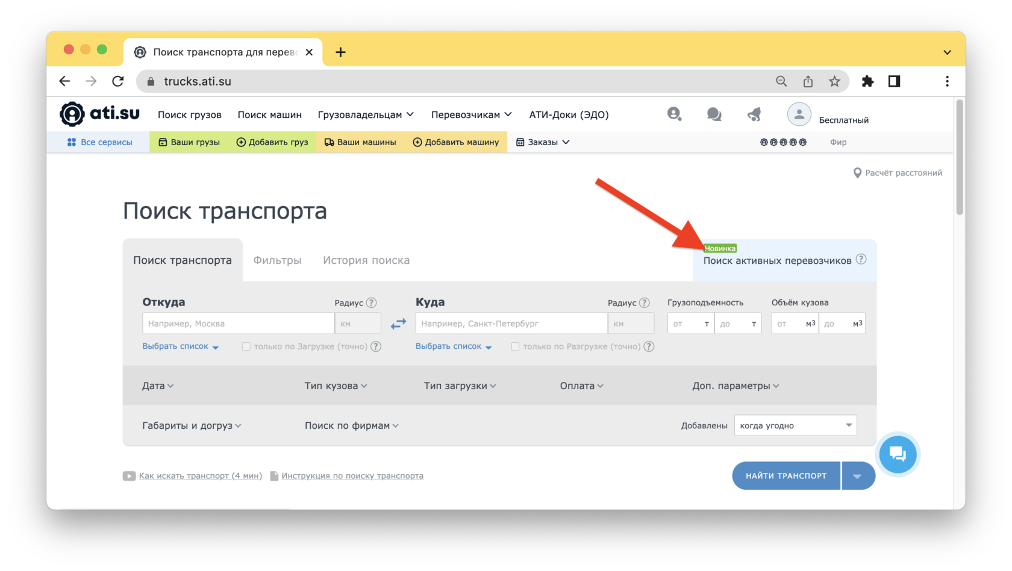Expand the Перевозчикам menu

[471, 114]
